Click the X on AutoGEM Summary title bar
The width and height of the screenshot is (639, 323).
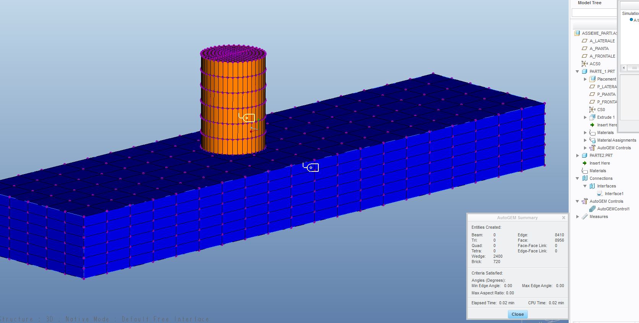coord(563,218)
